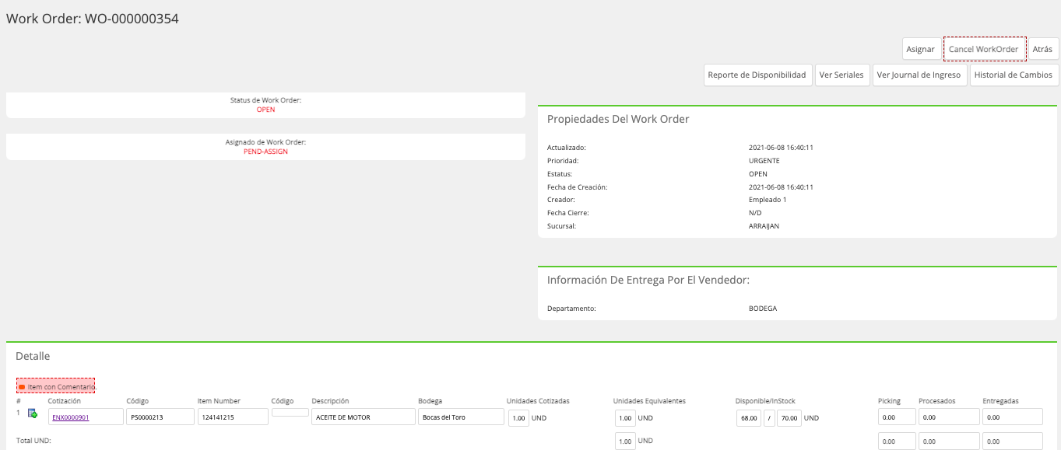View the Journal de Ingreso
Viewport: 1061px width, 450px height.
[x=919, y=75]
